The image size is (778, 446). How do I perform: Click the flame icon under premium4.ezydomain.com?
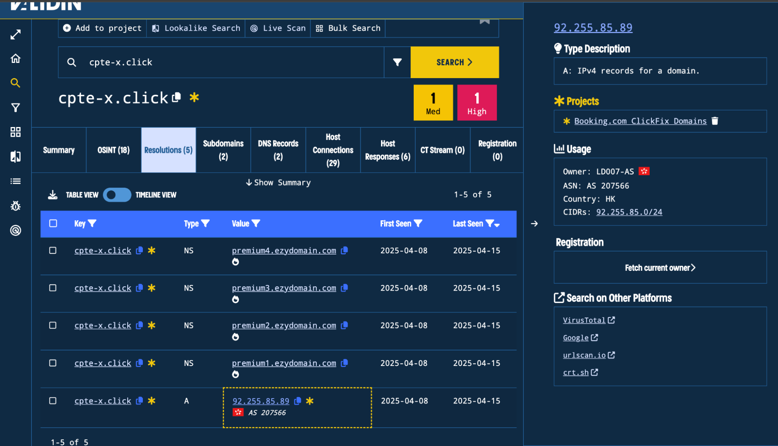tap(235, 262)
